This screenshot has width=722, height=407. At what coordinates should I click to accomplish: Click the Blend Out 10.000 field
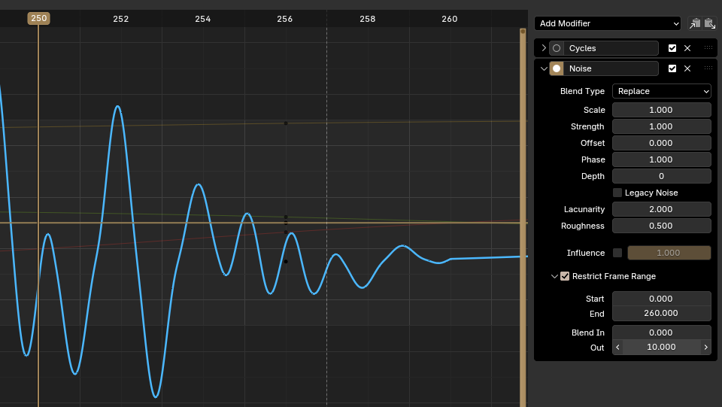(662, 347)
